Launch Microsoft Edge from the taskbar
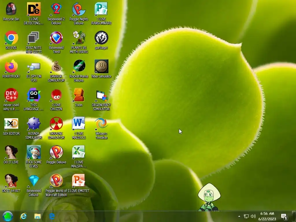The image size is (296, 222). 52,216
